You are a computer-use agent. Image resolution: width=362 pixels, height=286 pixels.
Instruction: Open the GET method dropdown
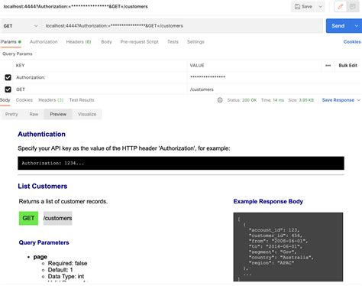[21, 26]
